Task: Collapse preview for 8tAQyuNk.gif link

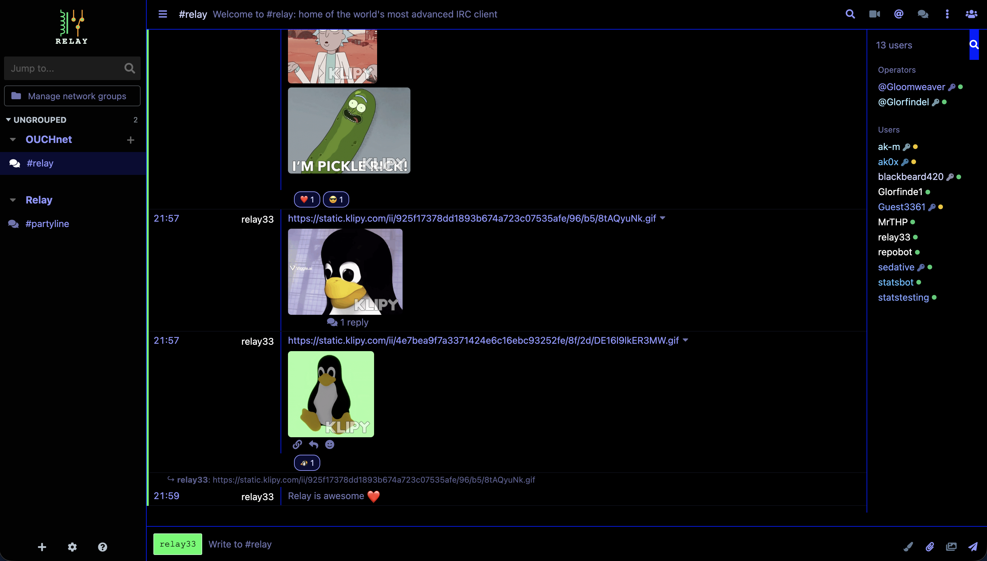Action: coord(662,218)
